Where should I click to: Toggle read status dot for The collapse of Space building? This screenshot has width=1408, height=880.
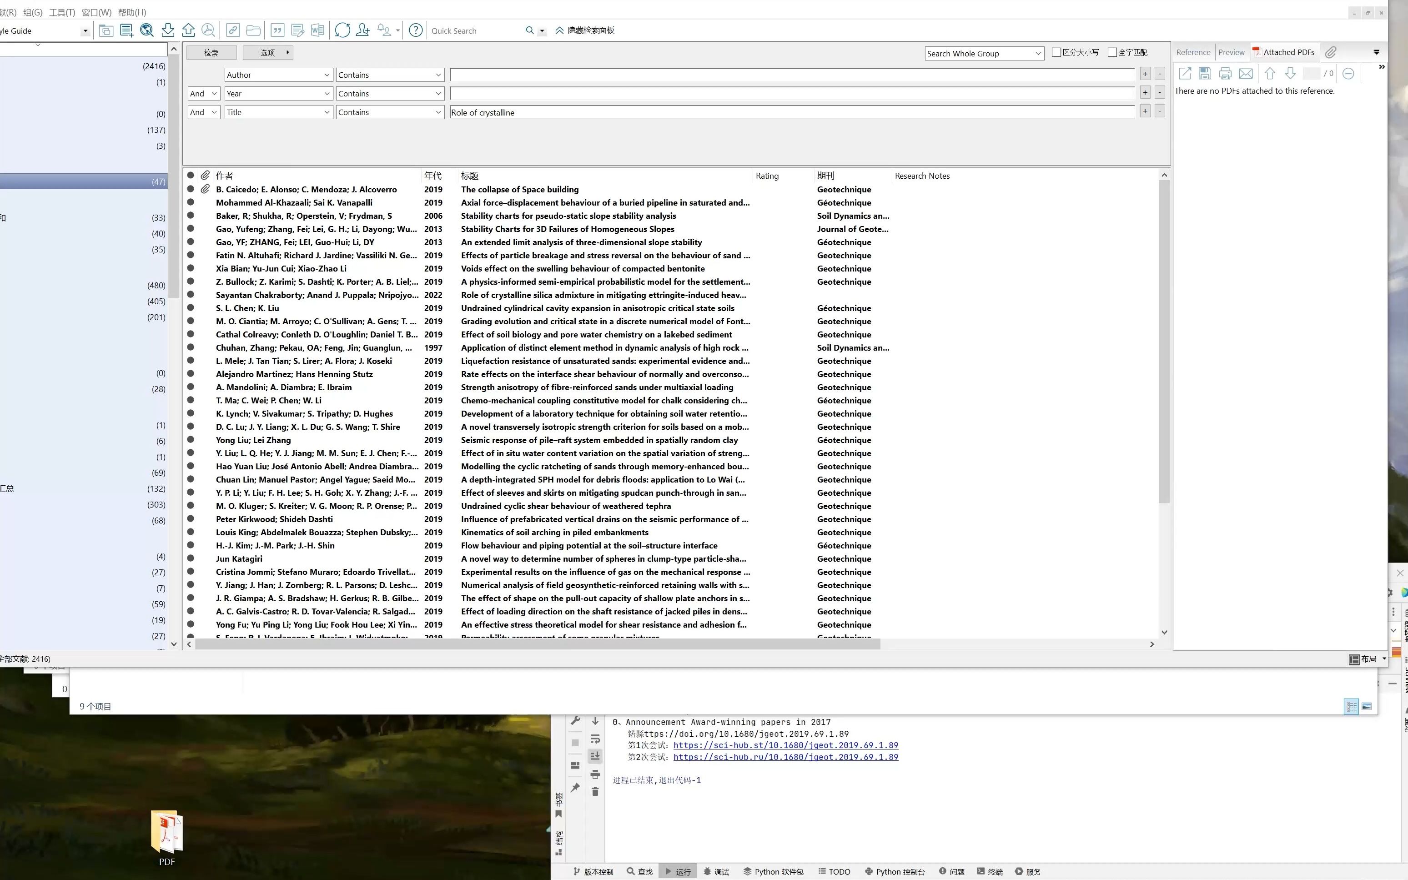(190, 189)
